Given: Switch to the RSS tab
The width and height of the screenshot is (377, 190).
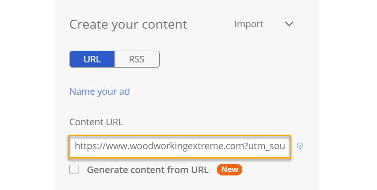Looking at the screenshot, I should click(137, 59).
